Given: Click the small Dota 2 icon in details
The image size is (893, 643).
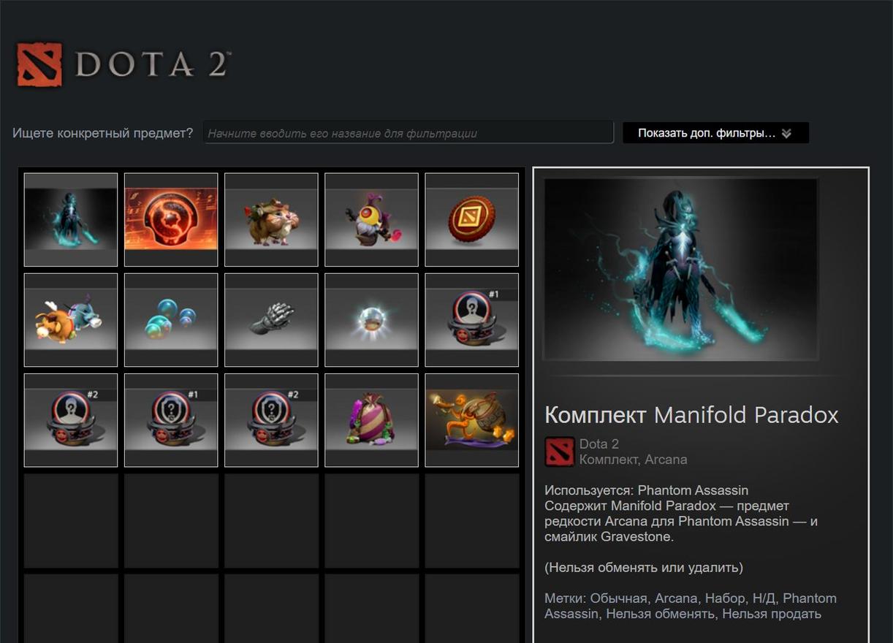Looking at the screenshot, I should 559,452.
